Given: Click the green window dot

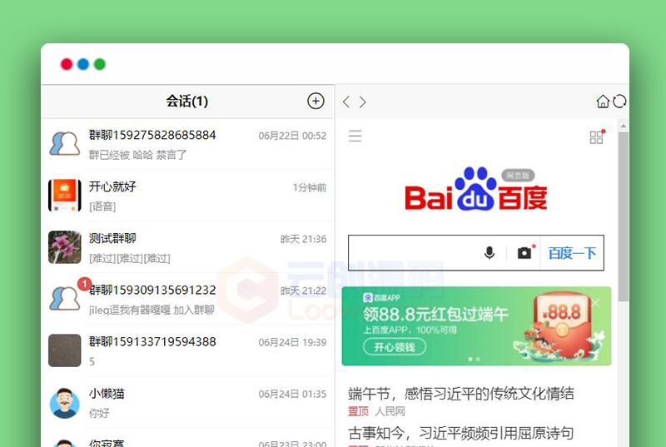Looking at the screenshot, I should pyautogui.click(x=99, y=64).
